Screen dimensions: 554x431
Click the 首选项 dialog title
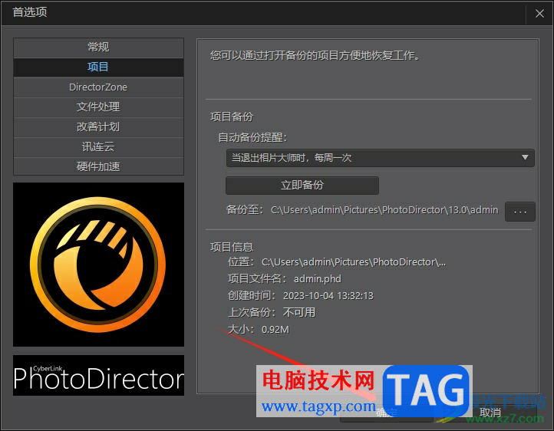[x=30, y=12]
